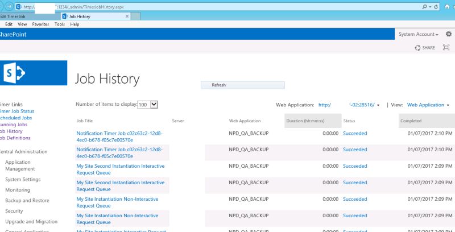Click the SharePoint favicon in address bar
455x232 pixels.
pos(19,7)
